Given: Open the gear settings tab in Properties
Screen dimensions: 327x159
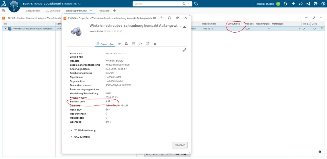Looking at the screenshot, I should click(x=155, y=44).
